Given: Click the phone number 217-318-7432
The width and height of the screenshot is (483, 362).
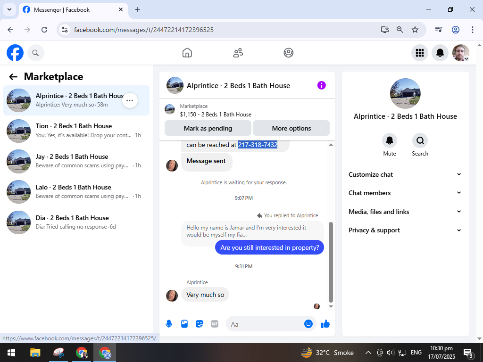Looking at the screenshot, I should [258, 145].
